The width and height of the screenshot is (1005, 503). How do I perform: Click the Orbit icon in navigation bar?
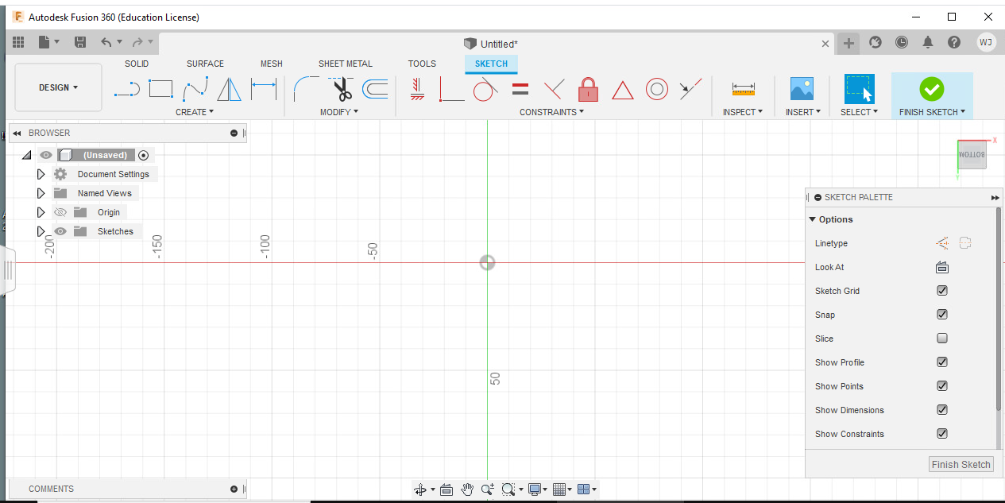(x=419, y=489)
